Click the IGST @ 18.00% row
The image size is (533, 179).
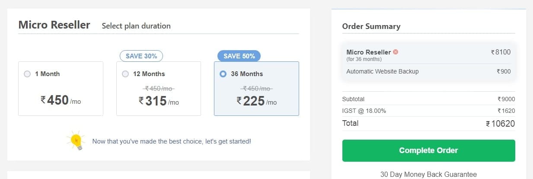(x=428, y=111)
